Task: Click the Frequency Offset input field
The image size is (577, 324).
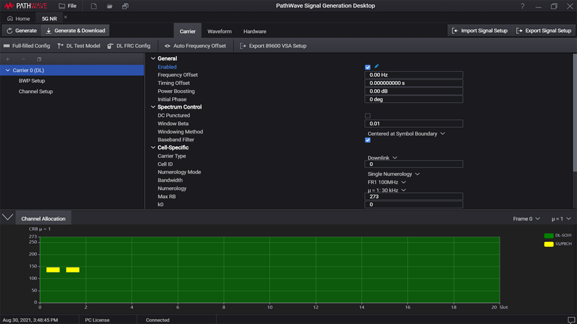Action: pos(414,75)
